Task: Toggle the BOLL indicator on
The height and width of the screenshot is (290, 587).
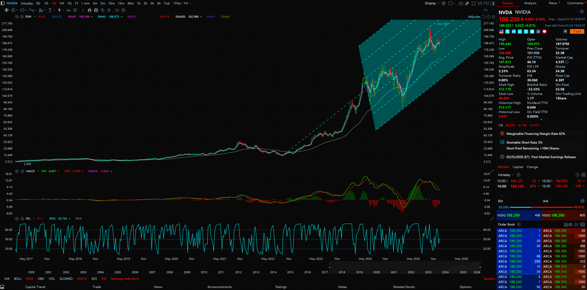Action: coord(18,279)
